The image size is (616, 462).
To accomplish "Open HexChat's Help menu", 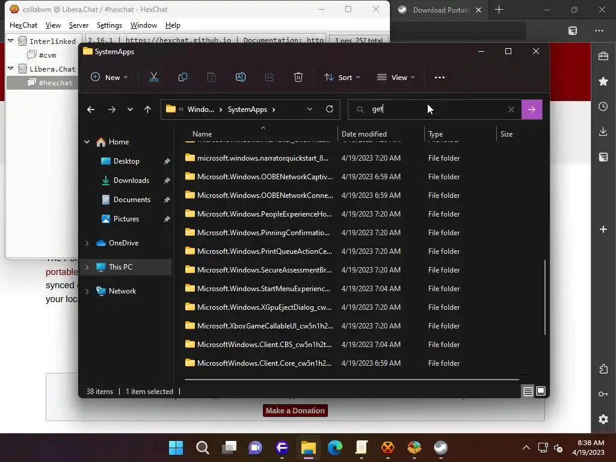I will (173, 25).
